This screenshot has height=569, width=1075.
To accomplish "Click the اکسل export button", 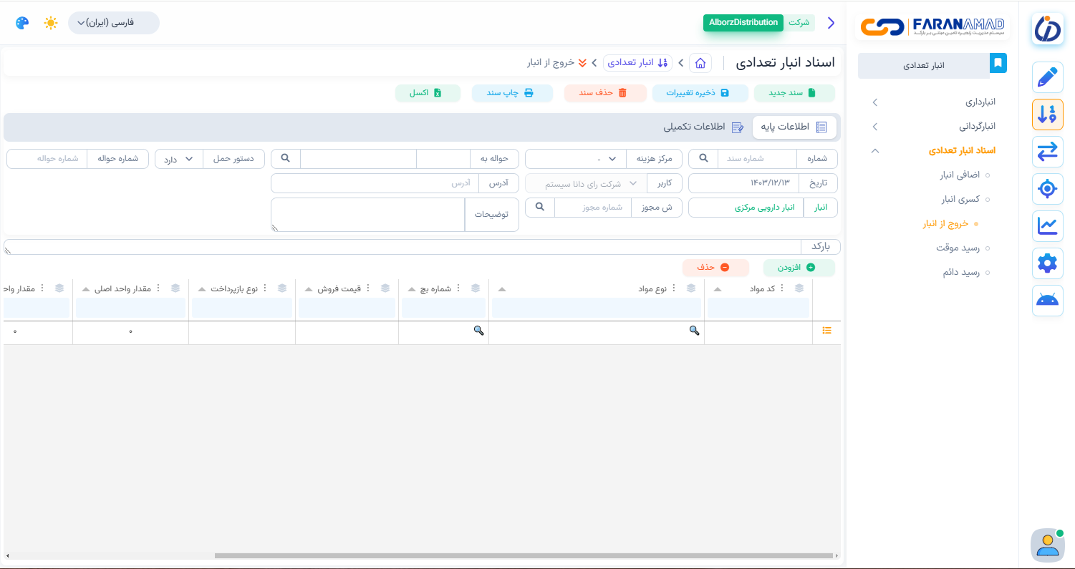I will [428, 93].
